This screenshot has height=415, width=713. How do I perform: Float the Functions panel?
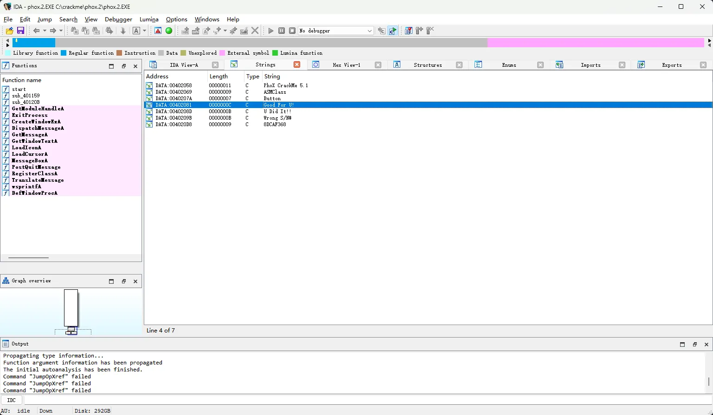(x=124, y=66)
